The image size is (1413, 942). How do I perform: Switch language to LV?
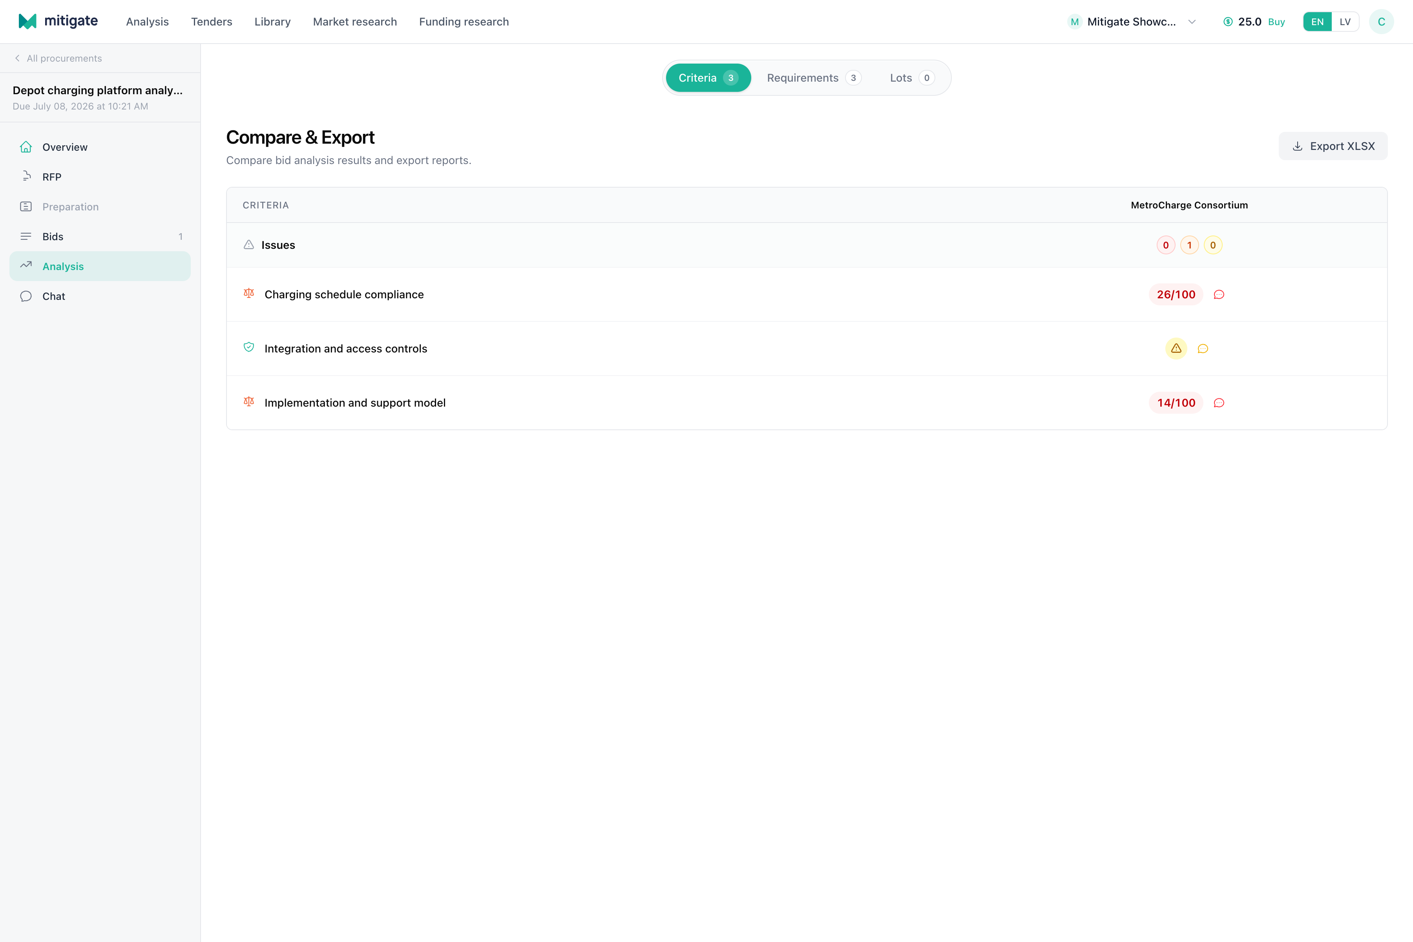(x=1345, y=22)
